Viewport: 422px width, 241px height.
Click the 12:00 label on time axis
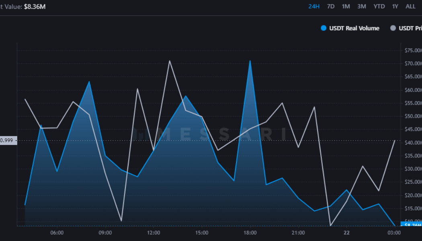pyautogui.click(x=154, y=233)
